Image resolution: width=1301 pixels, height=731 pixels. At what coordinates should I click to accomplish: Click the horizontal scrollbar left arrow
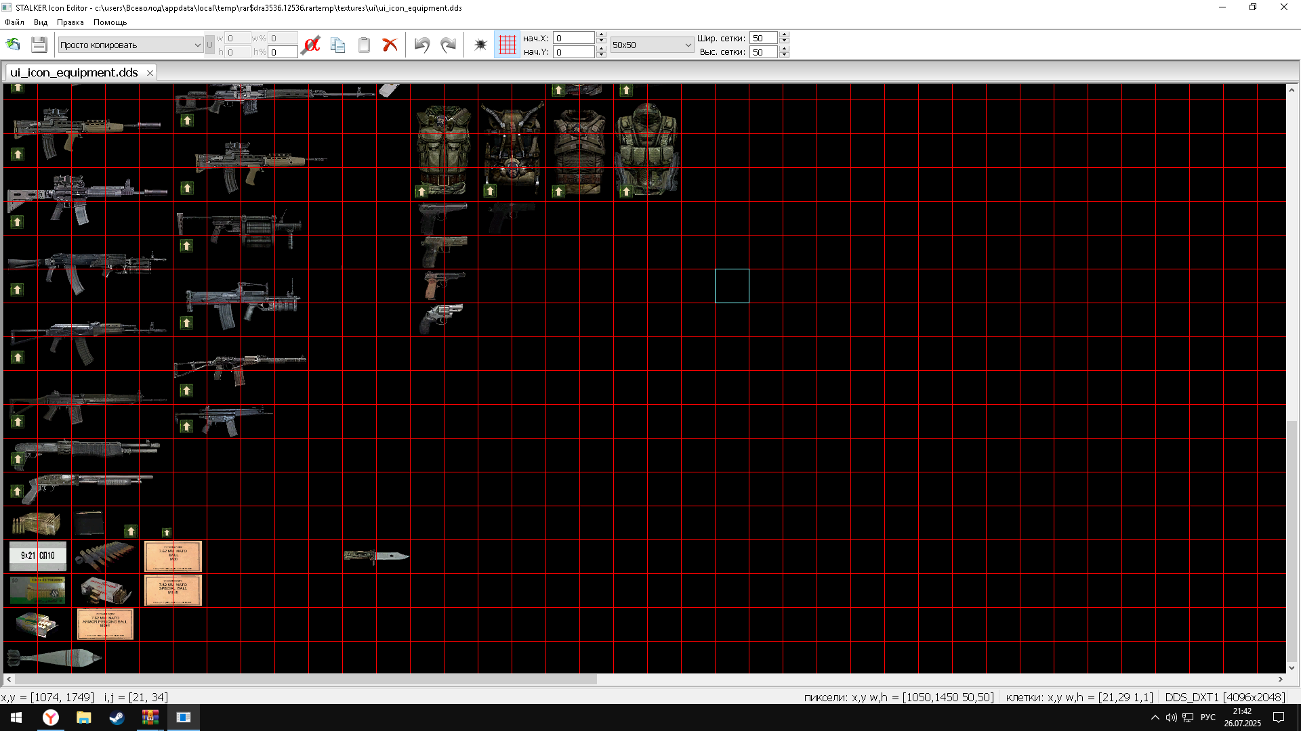point(9,679)
